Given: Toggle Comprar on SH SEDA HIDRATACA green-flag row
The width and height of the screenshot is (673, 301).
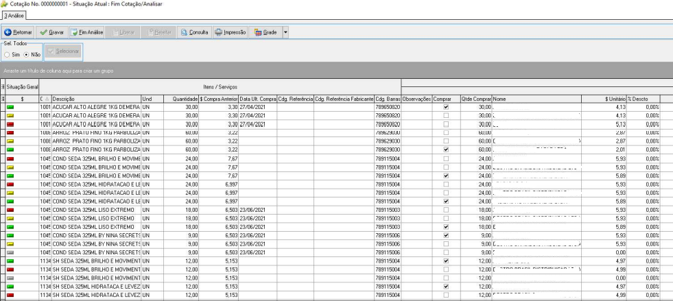Looking at the screenshot, I should [x=447, y=287].
